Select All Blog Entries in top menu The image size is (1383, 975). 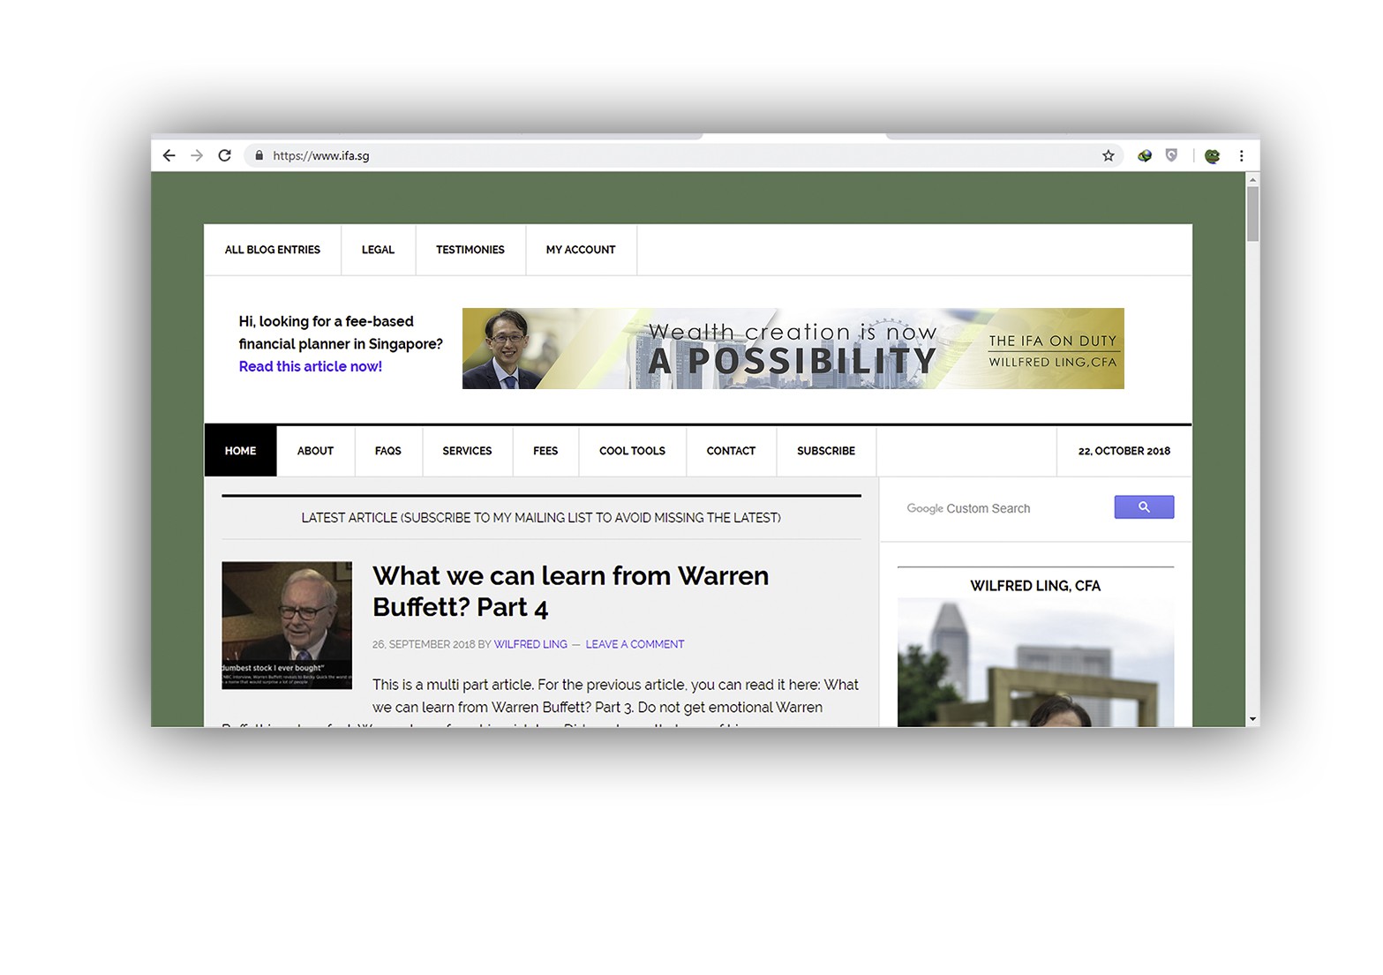(272, 250)
